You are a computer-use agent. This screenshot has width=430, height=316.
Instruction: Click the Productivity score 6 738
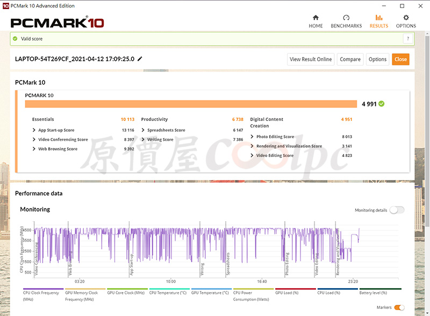pos(238,119)
